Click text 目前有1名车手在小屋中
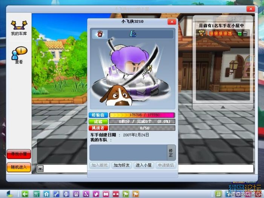Image resolution: width=264 pixels, height=198 pixels. pyautogui.click(x=221, y=26)
